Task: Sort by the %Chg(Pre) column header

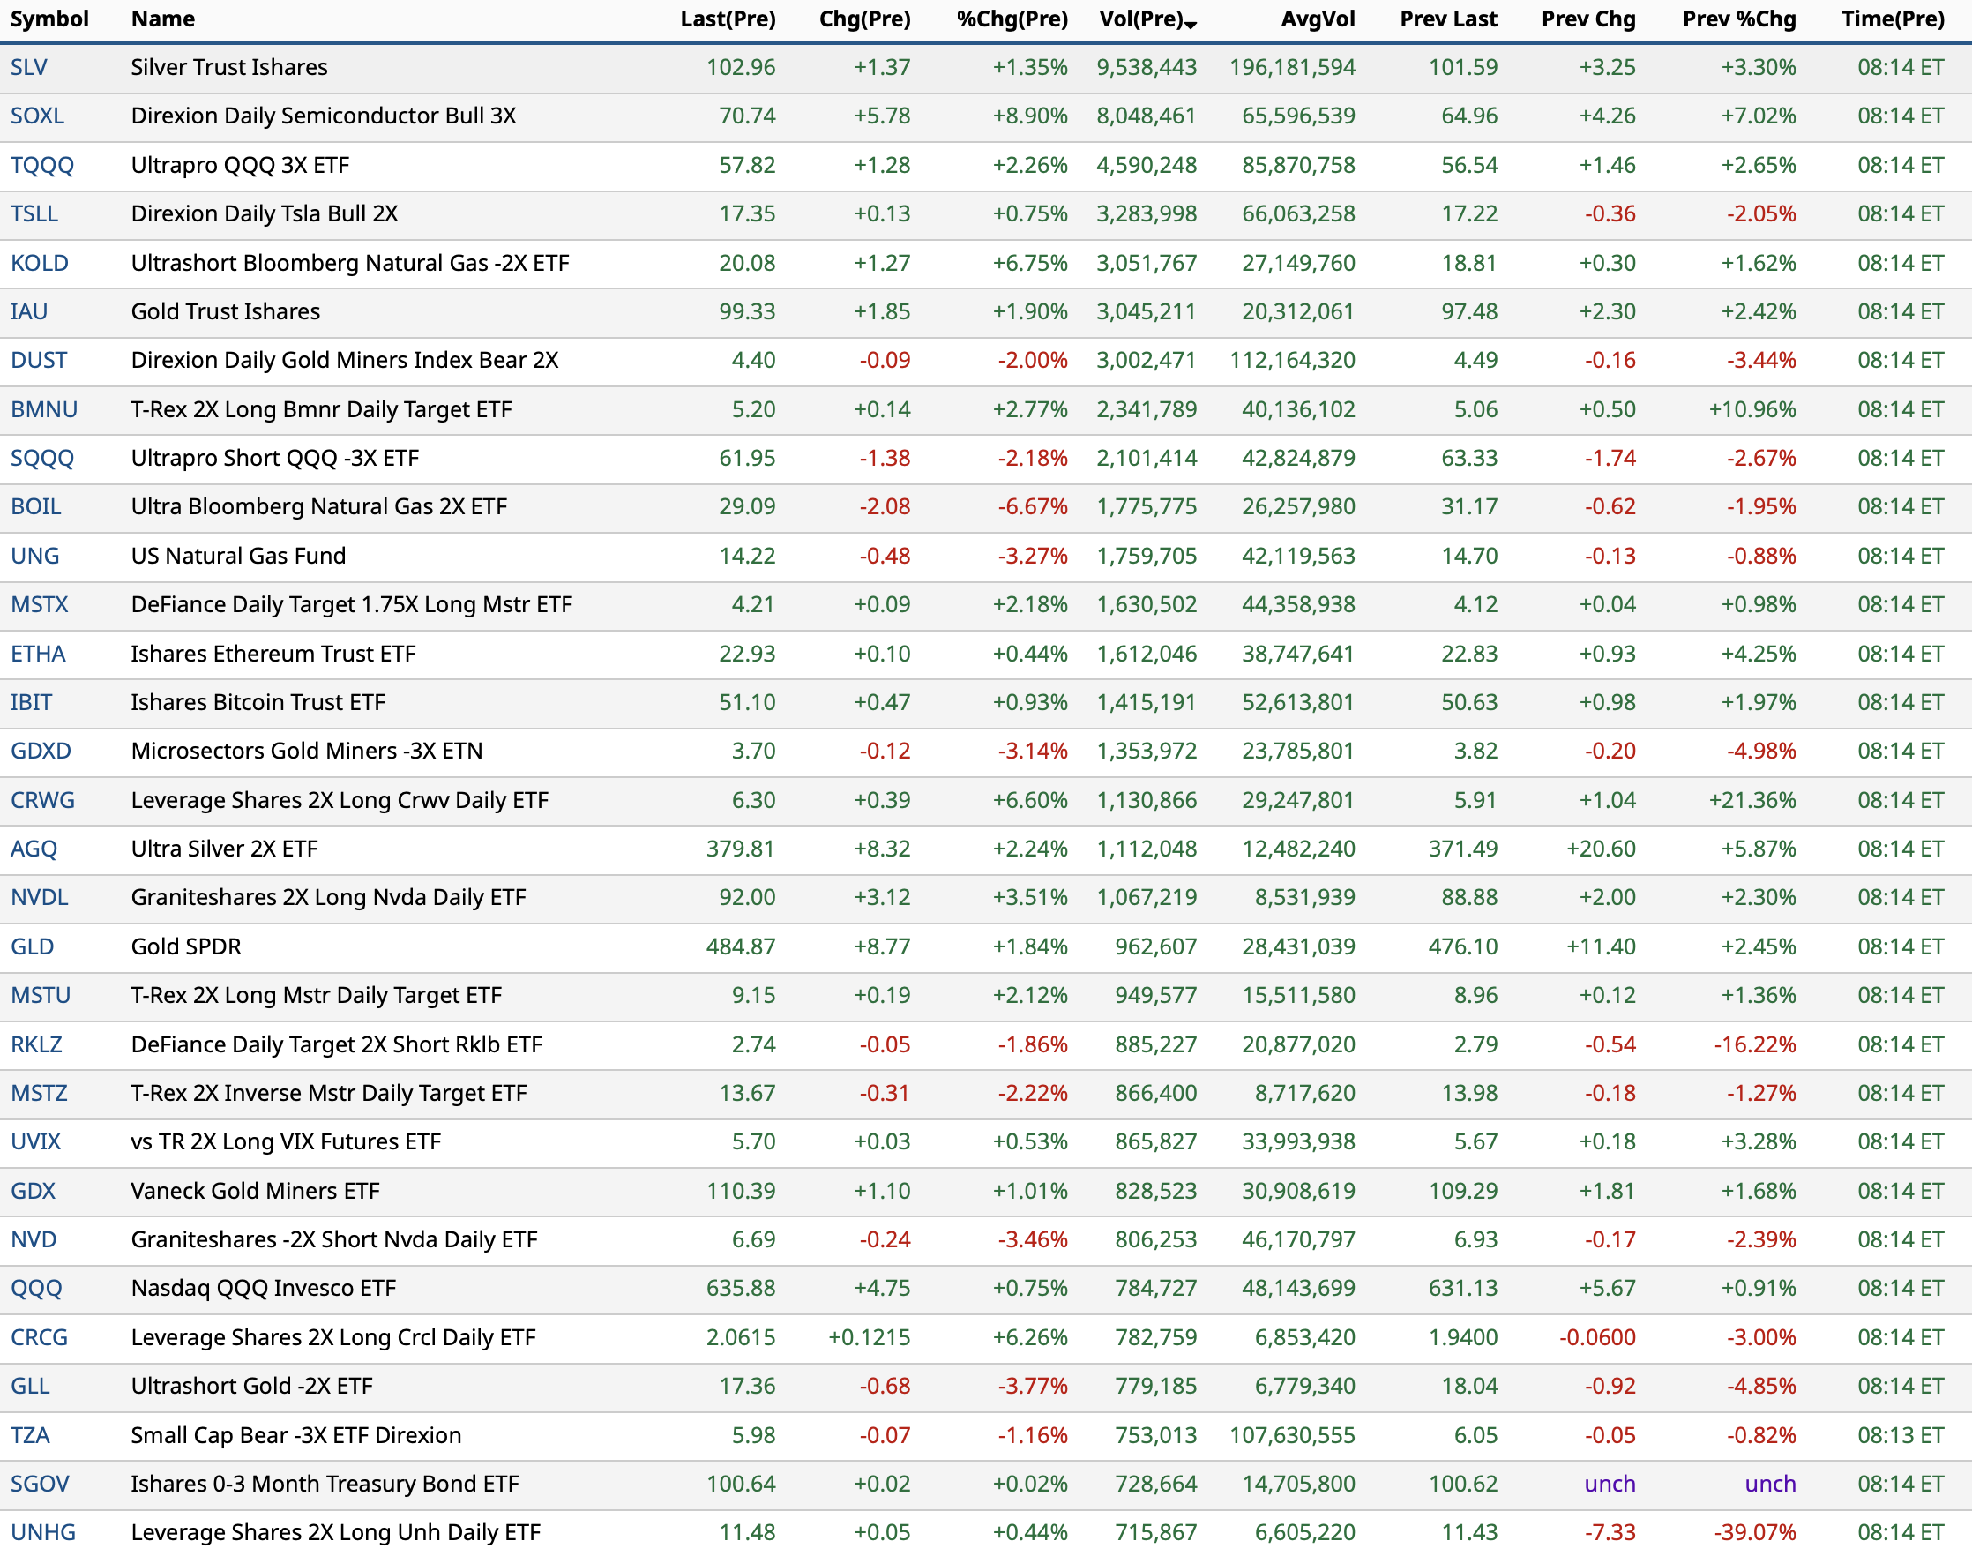Action: point(1012,19)
